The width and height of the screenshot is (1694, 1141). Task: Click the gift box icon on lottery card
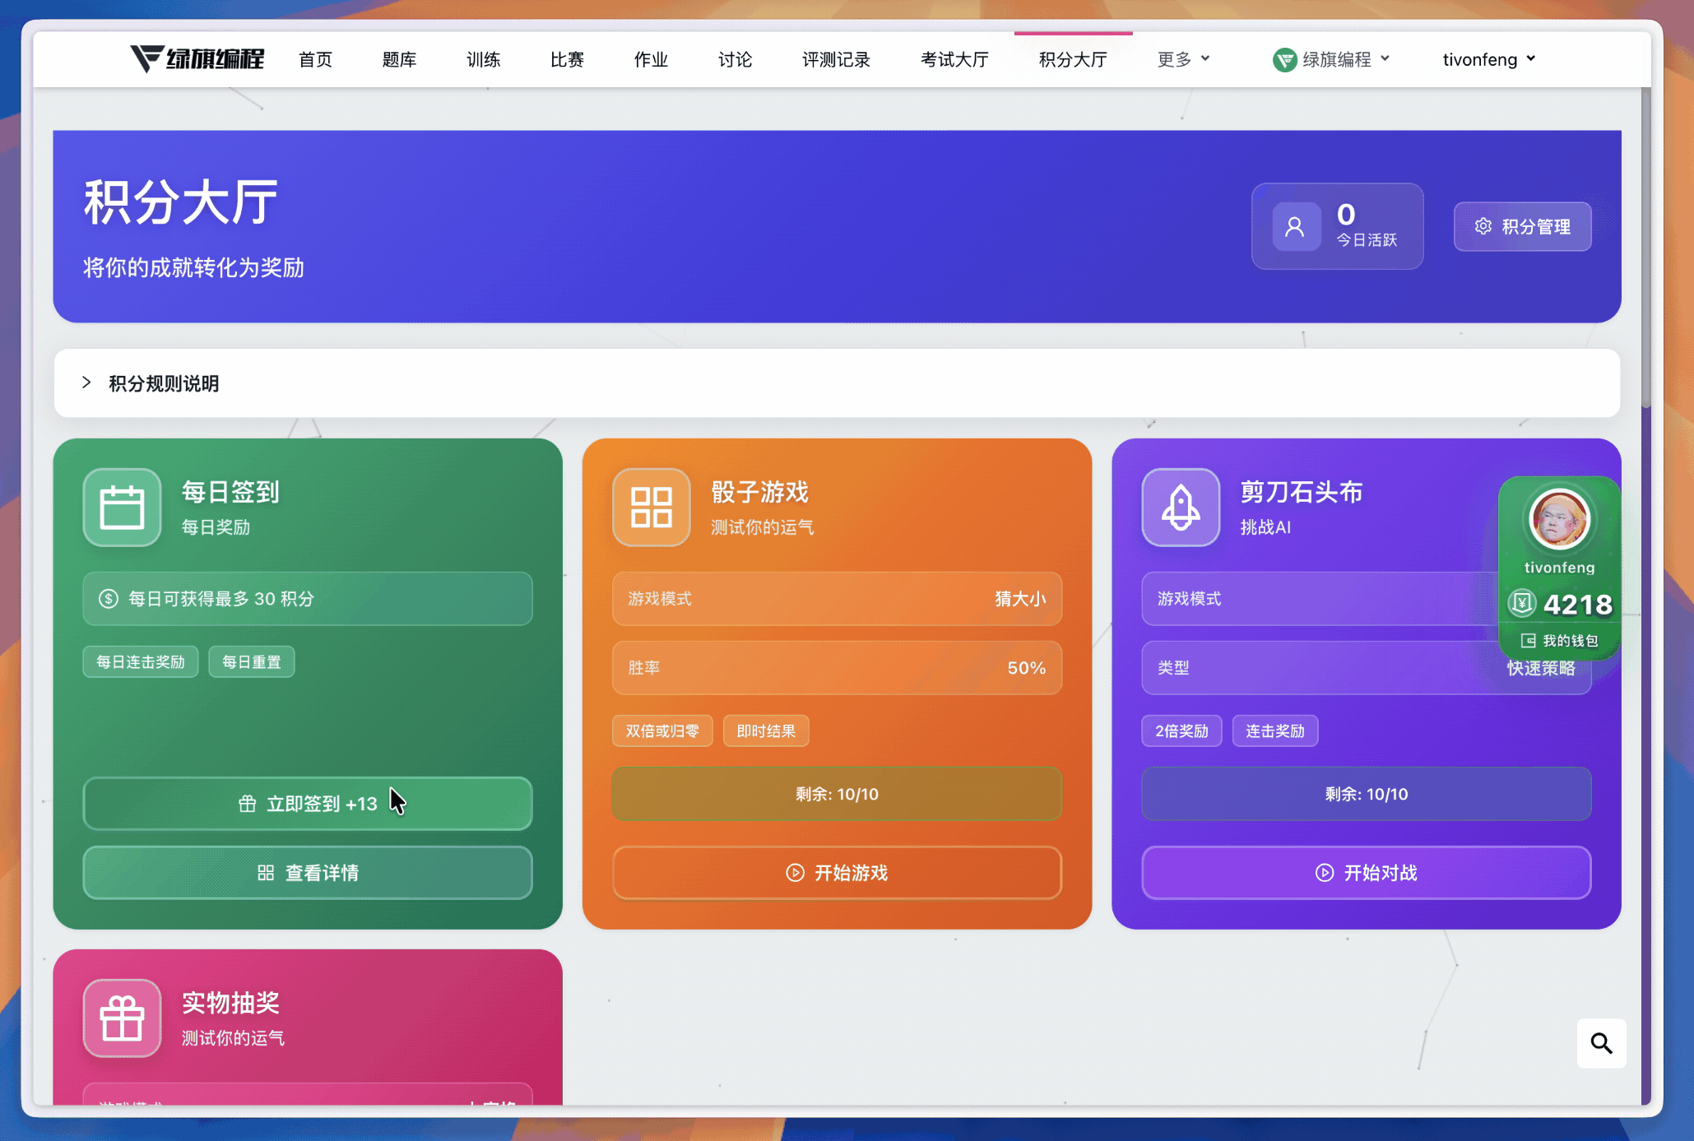122,1018
